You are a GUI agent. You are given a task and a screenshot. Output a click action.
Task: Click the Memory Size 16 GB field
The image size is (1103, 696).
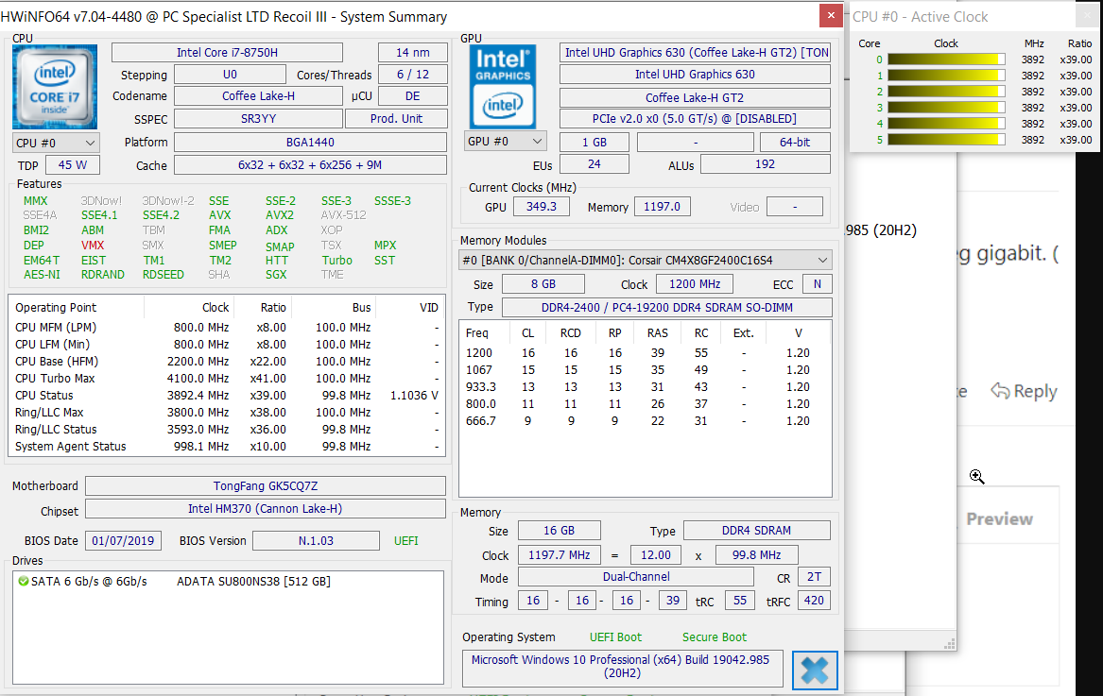click(x=560, y=530)
